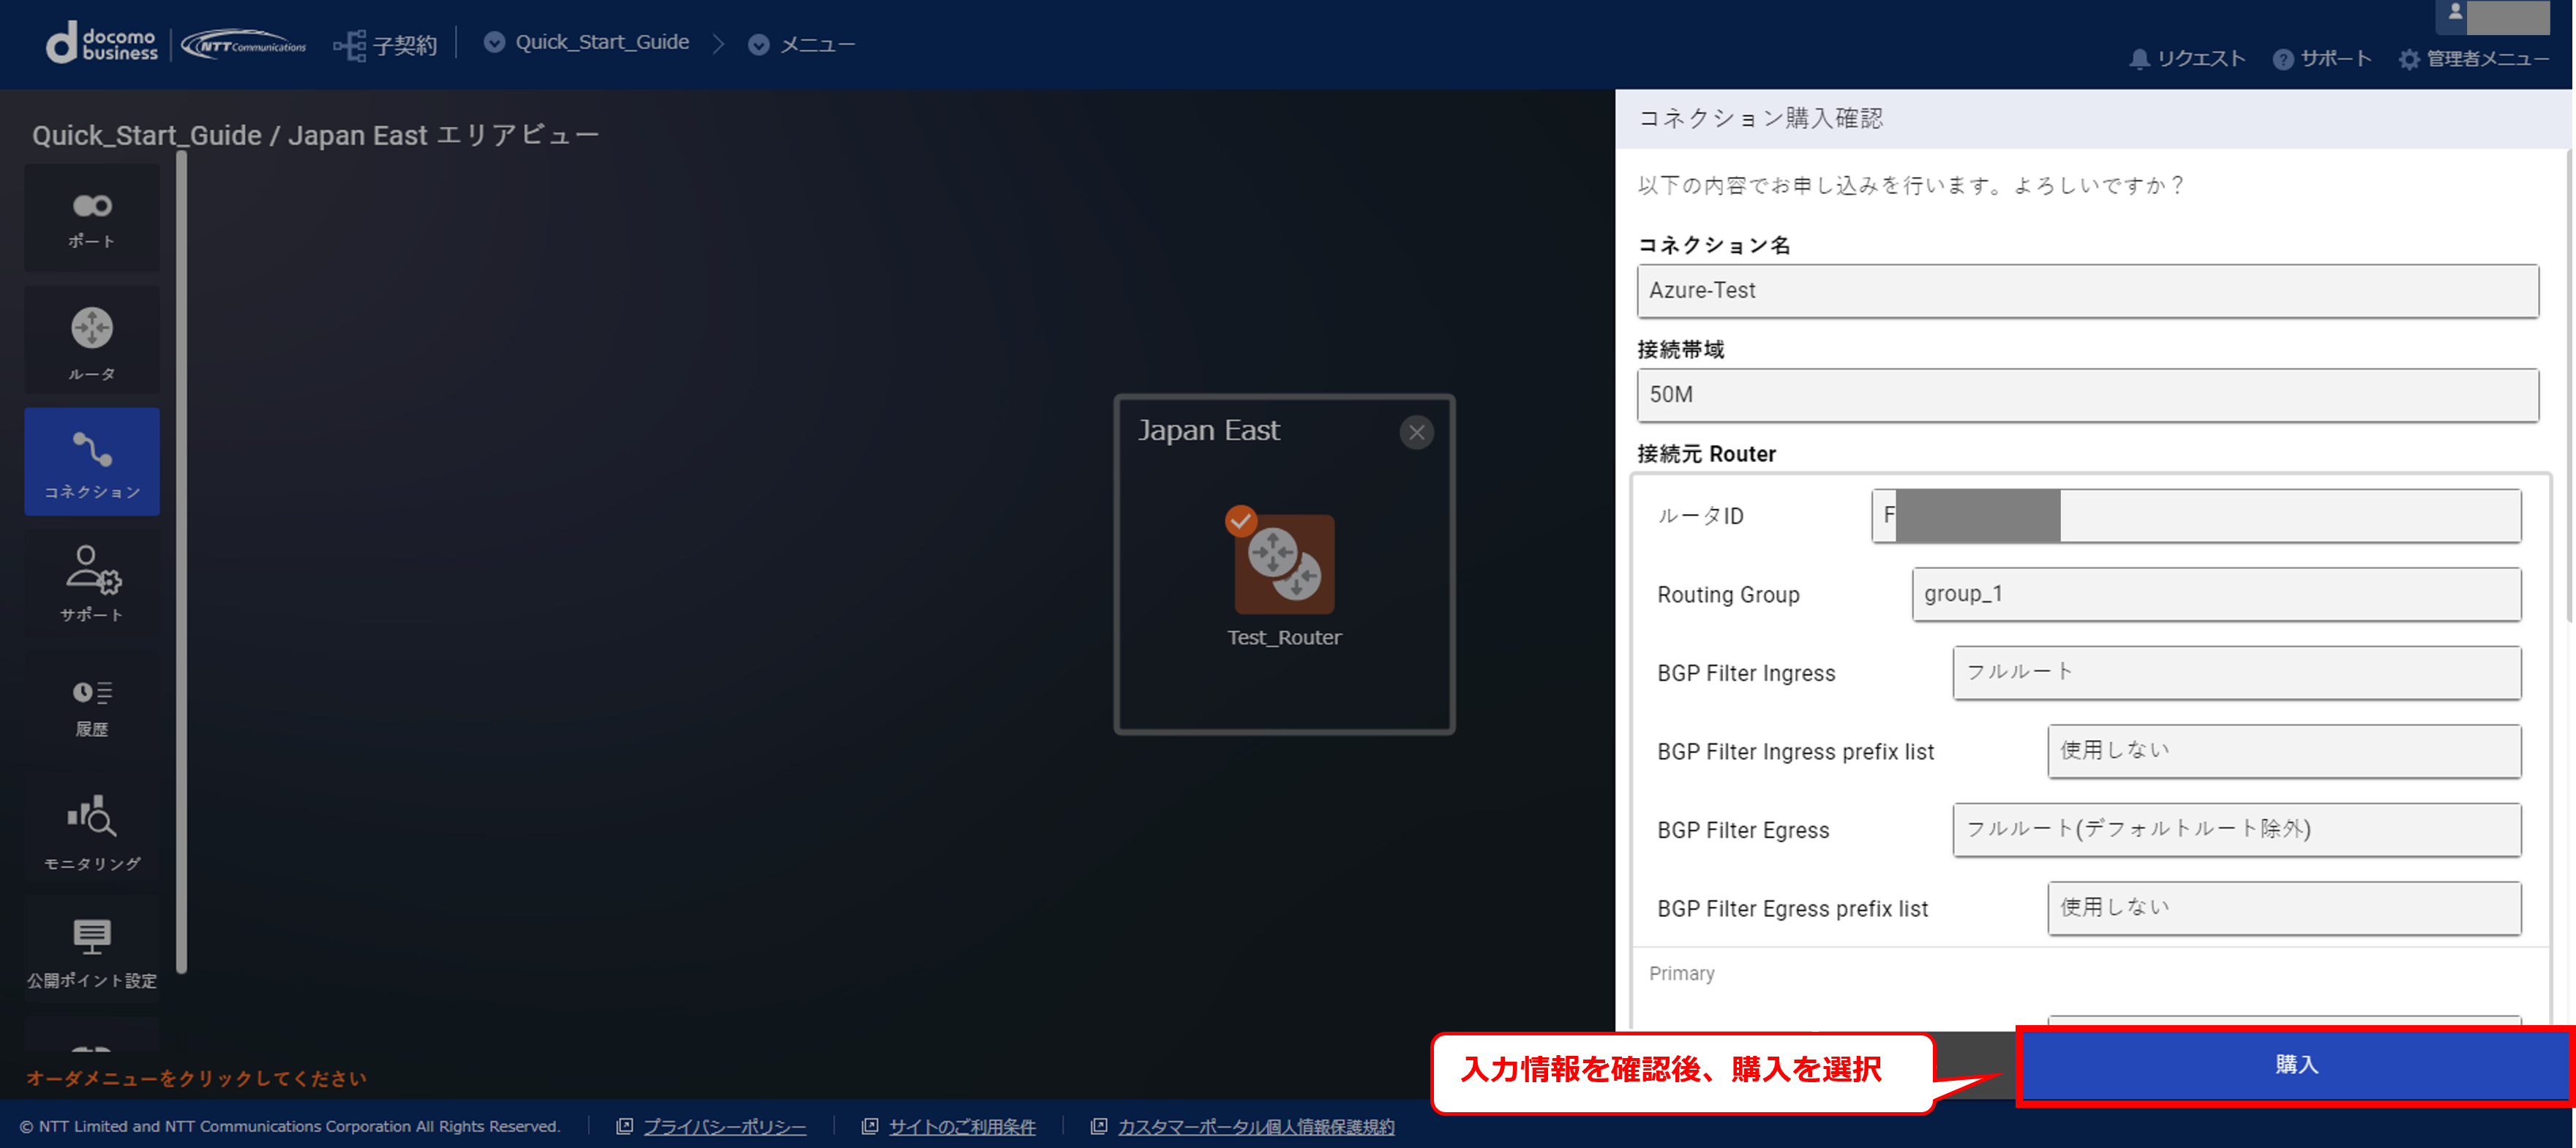Click the BGP Filter Egress prefix list field
Viewport: 2576px width, 1148px height.
click(2284, 908)
